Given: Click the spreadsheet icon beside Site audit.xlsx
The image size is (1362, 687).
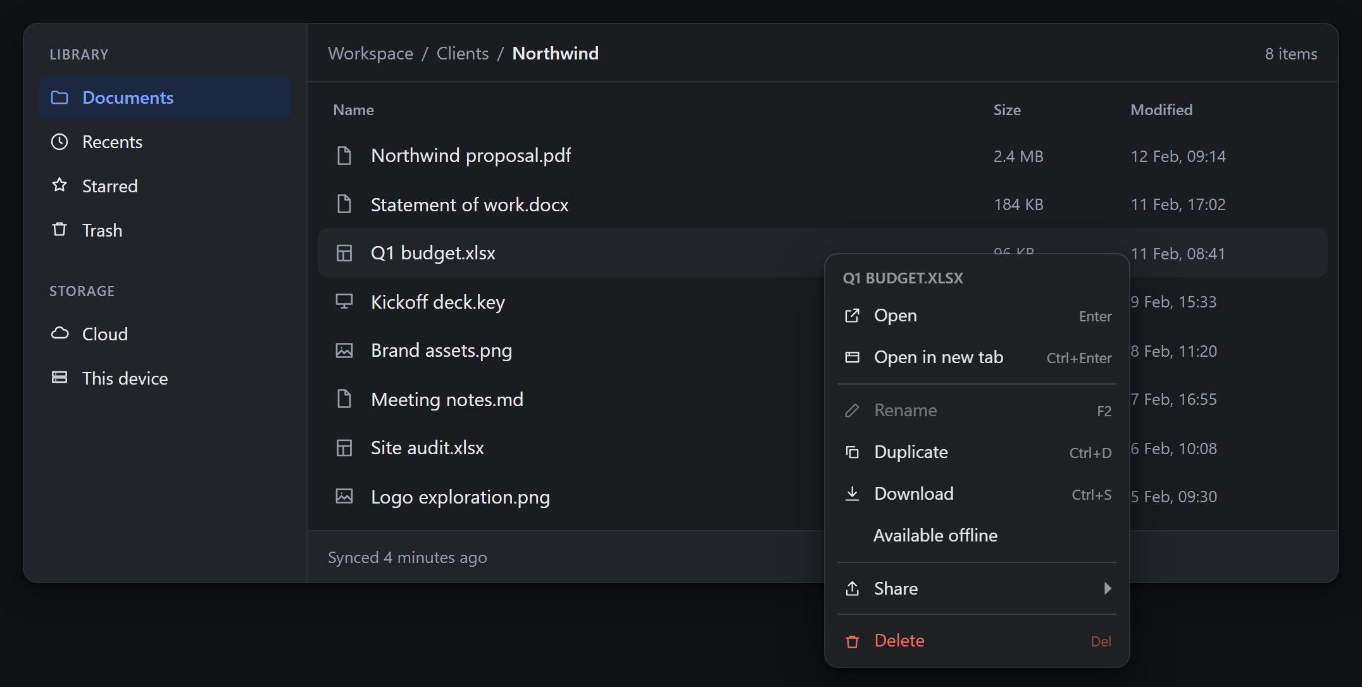Looking at the screenshot, I should pos(344,448).
